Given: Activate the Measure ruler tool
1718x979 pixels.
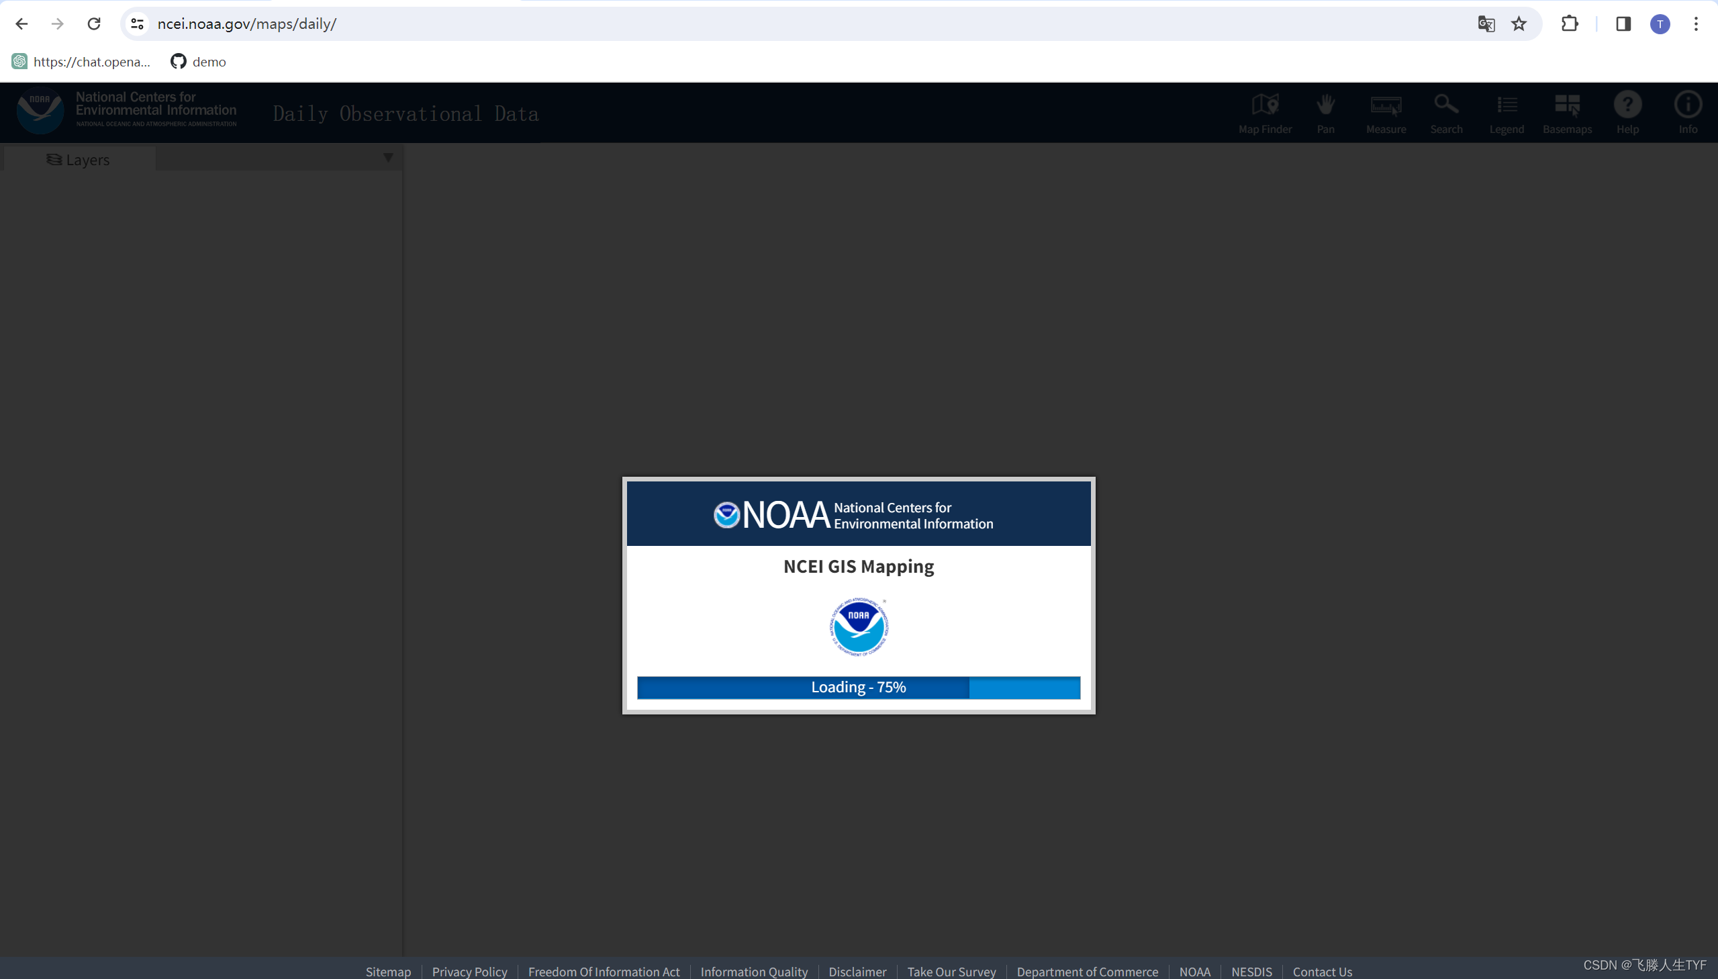Looking at the screenshot, I should click(x=1386, y=113).
